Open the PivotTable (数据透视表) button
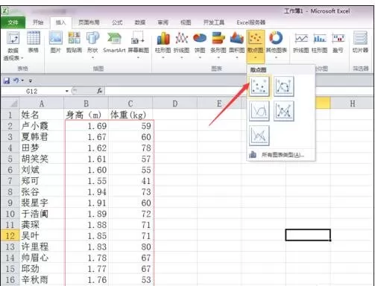Image resolution: width=375 pixels, height=286 pixels. (13, 46)
